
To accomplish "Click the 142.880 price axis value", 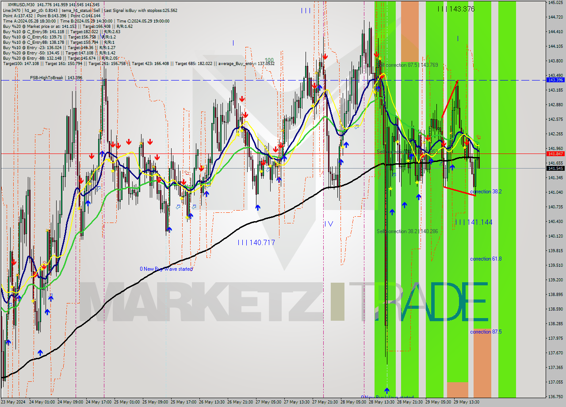I will 555,104.
